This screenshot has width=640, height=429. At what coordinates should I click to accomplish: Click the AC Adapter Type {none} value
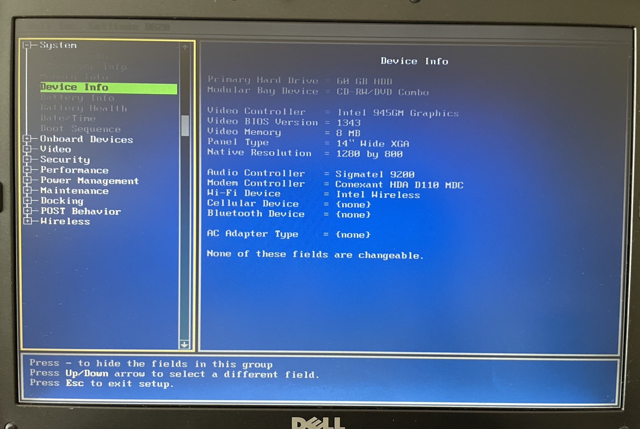(353, 235)
